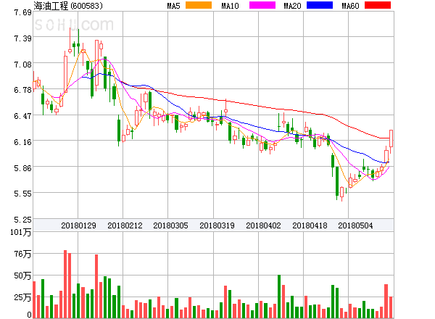Click the 7.08 price axis label
Screen dimensions: 435x319
click(22, 65)
